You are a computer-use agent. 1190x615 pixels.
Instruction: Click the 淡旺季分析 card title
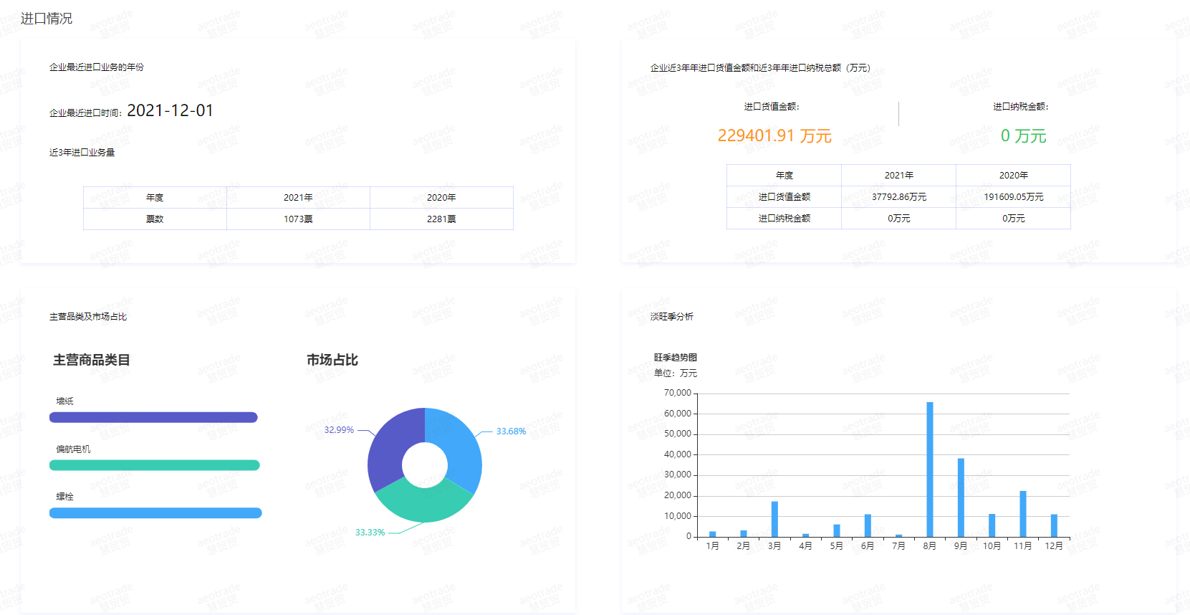pos(672,317)
